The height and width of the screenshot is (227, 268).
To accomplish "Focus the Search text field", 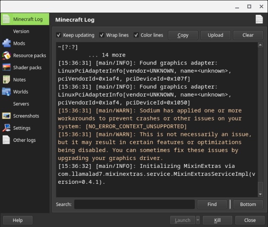I will point(134,204).
